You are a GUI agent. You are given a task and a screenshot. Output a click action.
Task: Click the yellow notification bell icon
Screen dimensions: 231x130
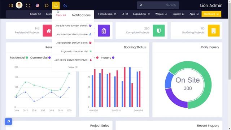pyautogui.click(x=56, y=5)
